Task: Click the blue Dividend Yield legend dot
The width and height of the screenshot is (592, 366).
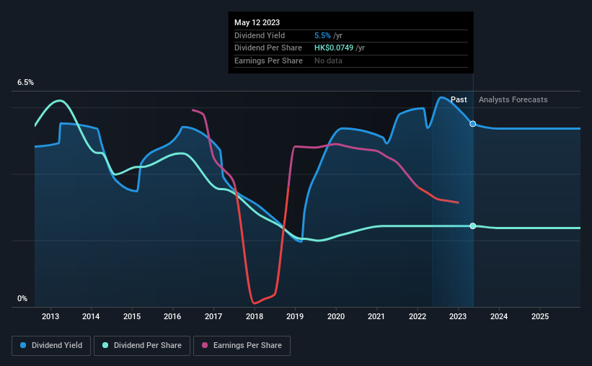Action: point(23,345)
